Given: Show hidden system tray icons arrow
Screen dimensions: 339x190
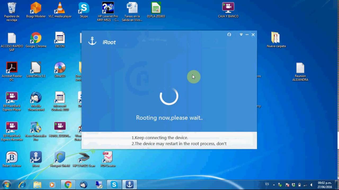Looking at the screenshot, I should click(x=274, y=185).
